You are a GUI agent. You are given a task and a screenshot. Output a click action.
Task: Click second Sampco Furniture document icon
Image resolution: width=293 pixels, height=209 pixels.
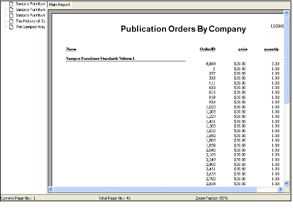click(x=12, y=9)
